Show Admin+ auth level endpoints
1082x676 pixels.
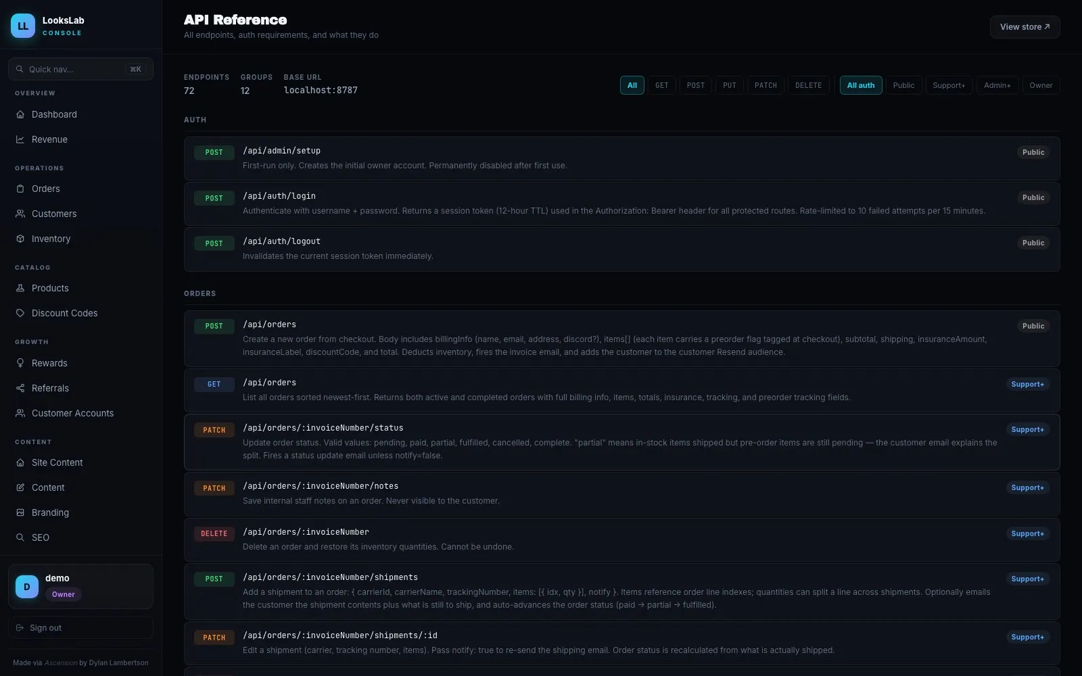[x=997, y=85]
